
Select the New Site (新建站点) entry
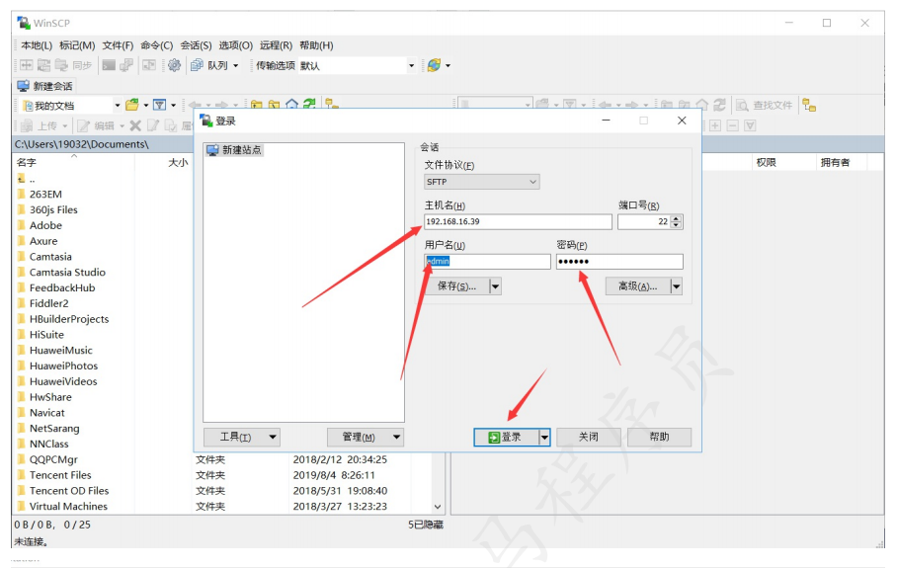point(234,150)
